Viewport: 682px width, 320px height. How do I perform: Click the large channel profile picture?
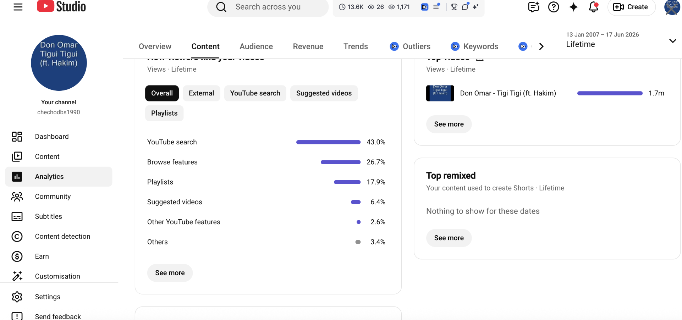59,63
